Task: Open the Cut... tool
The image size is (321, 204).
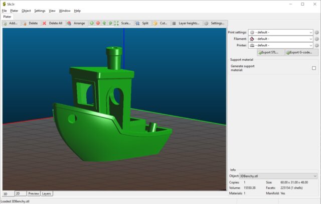Action: (x=160, y=23)
